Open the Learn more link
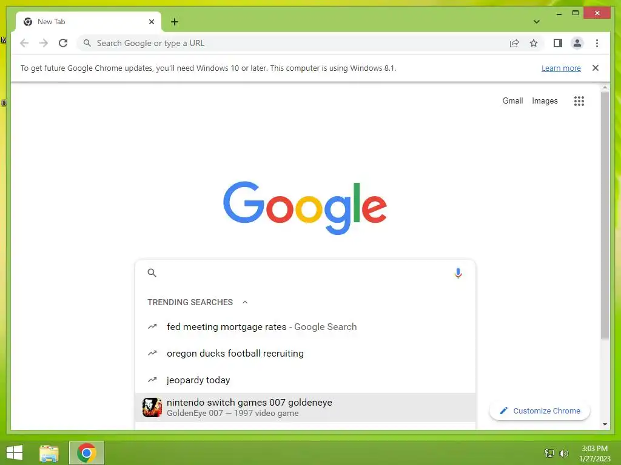 point(561,68)
